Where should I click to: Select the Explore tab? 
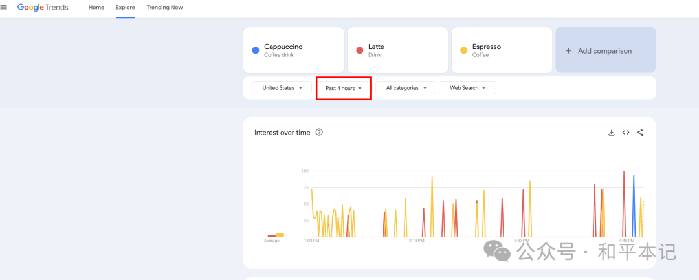pyautogui.click(x=126, y=8)
